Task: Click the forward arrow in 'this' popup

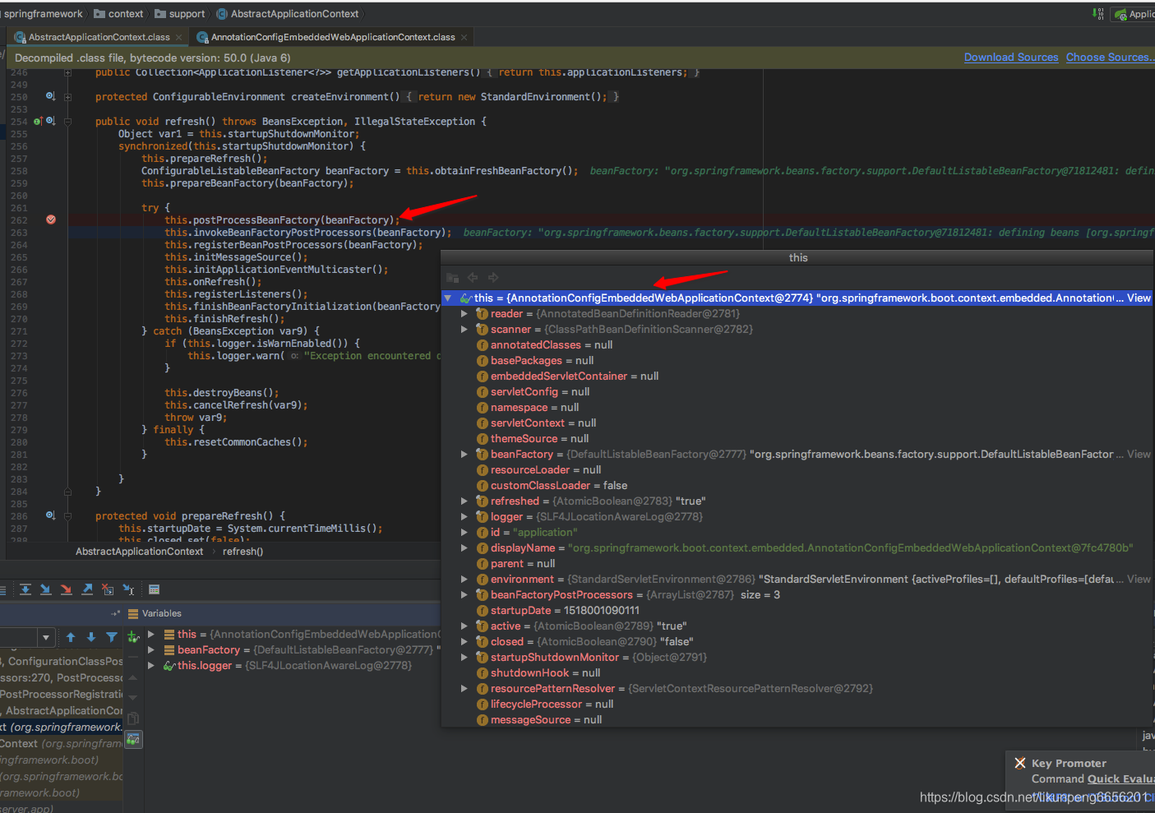Action: (493, 278)
